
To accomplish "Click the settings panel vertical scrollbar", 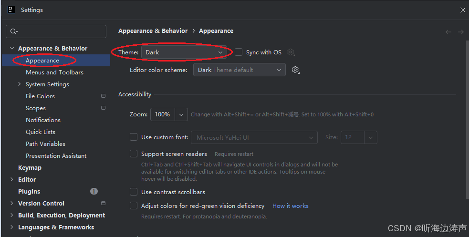I will (x=467, y=120).
